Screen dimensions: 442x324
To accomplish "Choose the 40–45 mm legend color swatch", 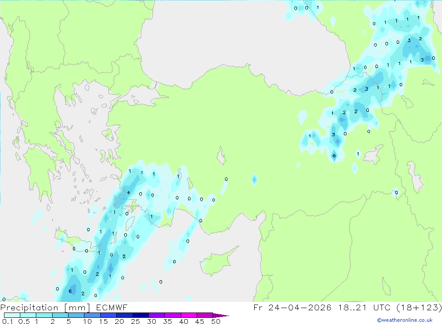I will click(x=189, y=315).
